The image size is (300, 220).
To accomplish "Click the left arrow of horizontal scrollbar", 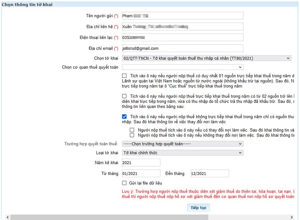I will [7, 217].
